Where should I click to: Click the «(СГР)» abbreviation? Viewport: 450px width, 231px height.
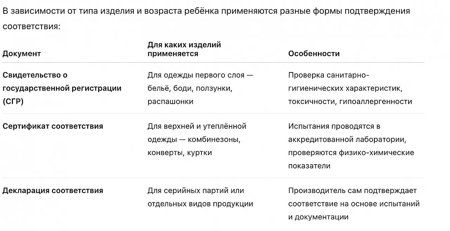pos(13,102)
